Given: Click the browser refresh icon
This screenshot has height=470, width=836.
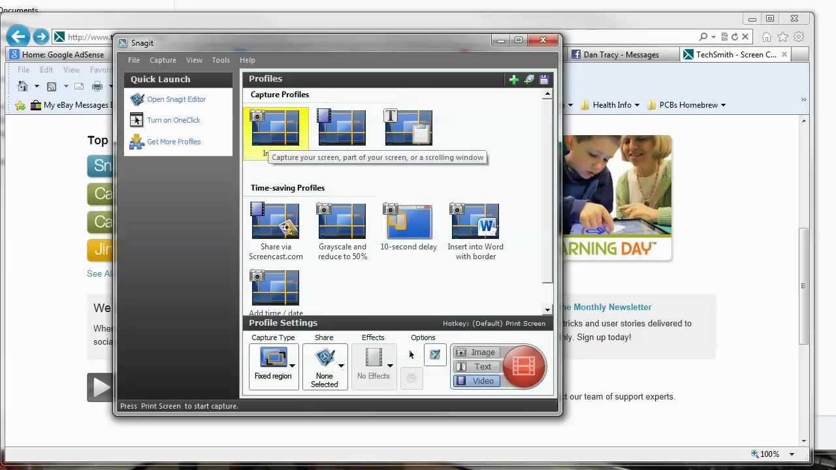Looking at the screenshot, I should 735,37.
